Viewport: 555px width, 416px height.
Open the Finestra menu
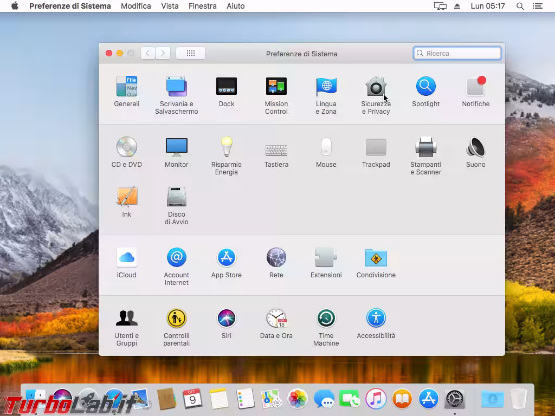(x=203, y=6)
